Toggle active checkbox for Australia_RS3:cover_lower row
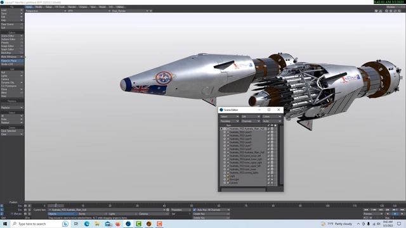Viewport: 406px width, 228px height. point(268,169)
